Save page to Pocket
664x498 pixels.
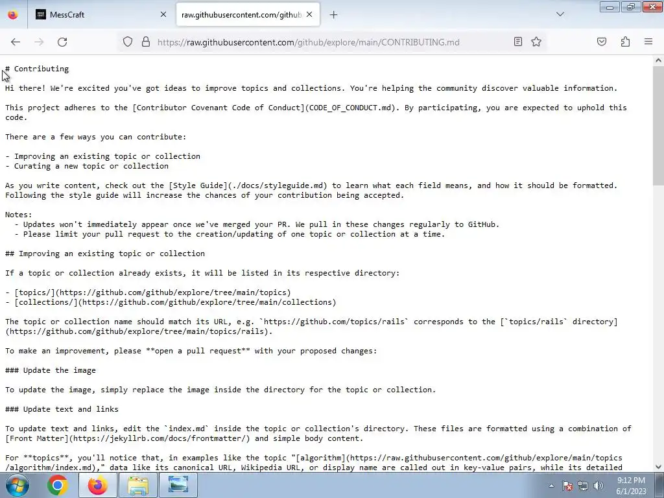coord(602,41)
